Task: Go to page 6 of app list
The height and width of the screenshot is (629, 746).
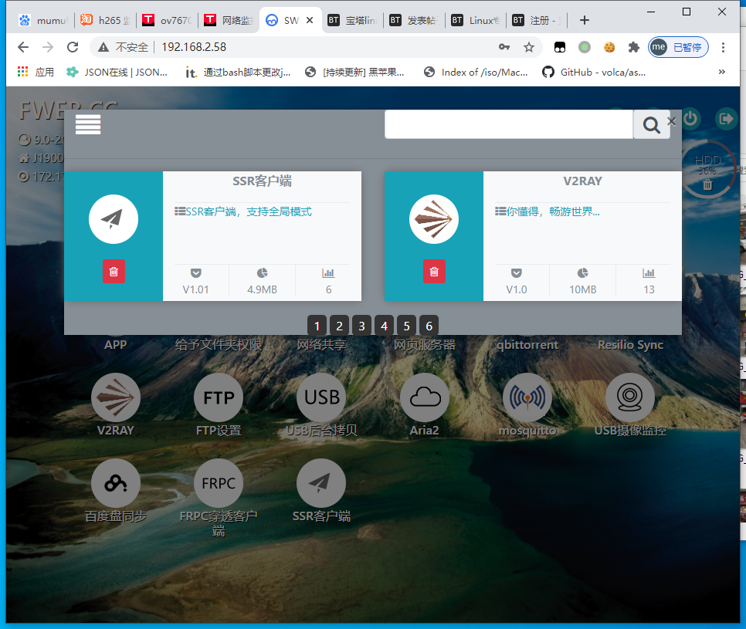Action: point(429,326)
